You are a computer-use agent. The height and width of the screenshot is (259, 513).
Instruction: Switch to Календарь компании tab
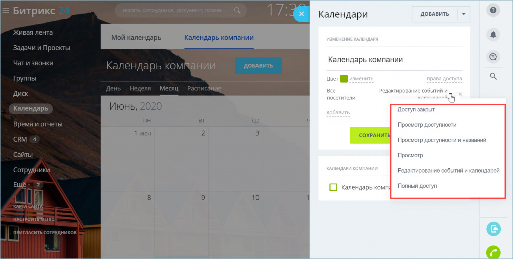219,37
